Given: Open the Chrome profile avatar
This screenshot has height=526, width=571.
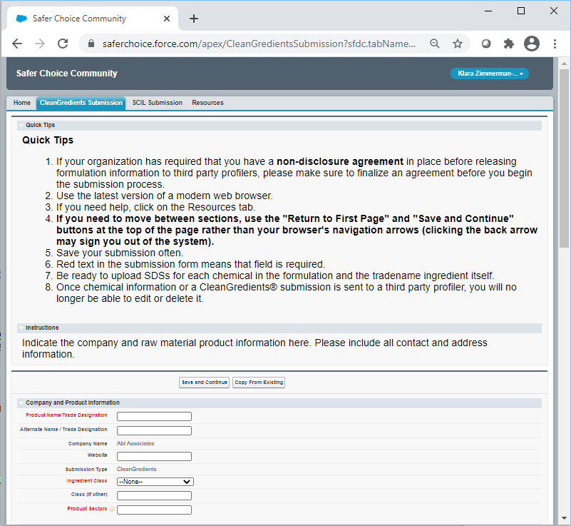Looking at the screenshot, I should click(x=531, y=44).
